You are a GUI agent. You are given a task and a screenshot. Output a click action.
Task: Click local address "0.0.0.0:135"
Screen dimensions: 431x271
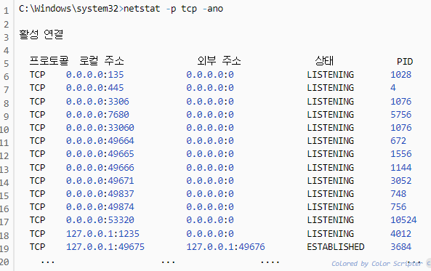click(x=94, y=75)
